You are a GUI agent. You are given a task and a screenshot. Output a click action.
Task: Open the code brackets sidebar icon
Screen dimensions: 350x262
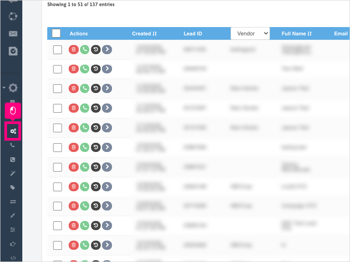[13, 258]
